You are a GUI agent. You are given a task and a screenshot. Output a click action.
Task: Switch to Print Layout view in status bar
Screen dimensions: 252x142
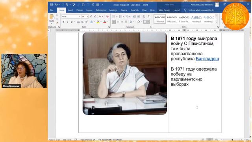click(209, 140)
